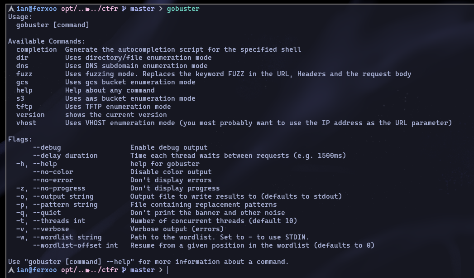Click the '--threads int' flag

(59, 221)
